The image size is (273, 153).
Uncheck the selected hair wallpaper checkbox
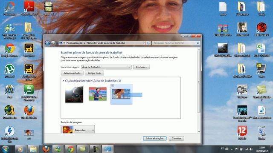click(113, 86)
